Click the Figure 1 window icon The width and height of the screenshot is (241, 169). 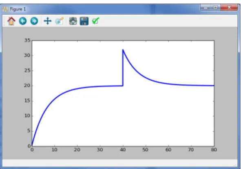tap(5, 9)
